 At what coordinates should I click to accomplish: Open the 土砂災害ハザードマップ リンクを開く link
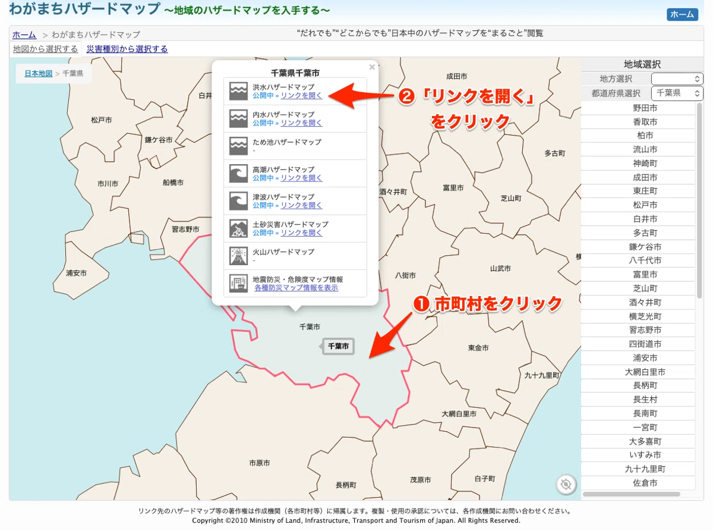(x=301, y=232)
